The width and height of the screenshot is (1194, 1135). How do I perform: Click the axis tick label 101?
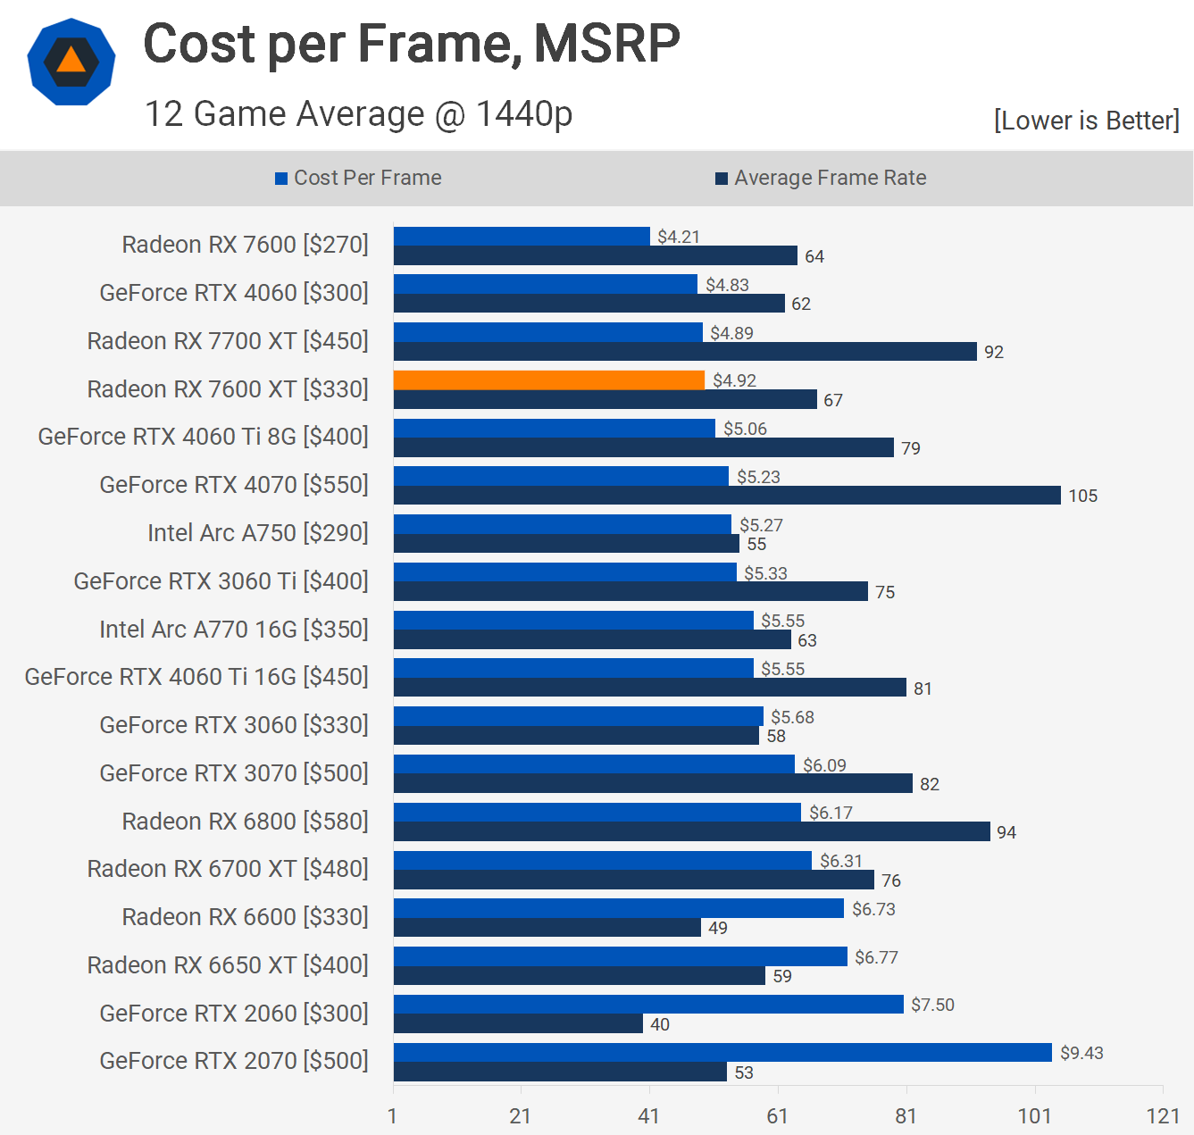click(1035, 1115)
